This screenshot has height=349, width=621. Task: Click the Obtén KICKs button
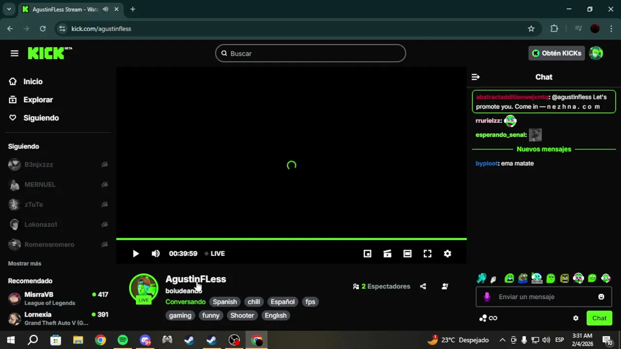tap(556, 53)
